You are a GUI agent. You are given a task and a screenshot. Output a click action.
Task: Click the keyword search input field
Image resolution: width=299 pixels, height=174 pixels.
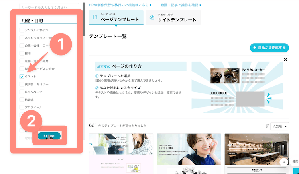(x=49, y=7)
